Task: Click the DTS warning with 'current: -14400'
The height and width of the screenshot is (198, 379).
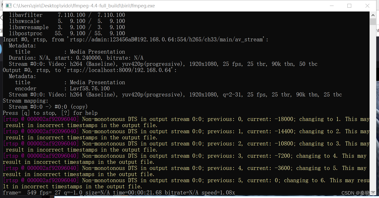Action: [x=186, y=134]
